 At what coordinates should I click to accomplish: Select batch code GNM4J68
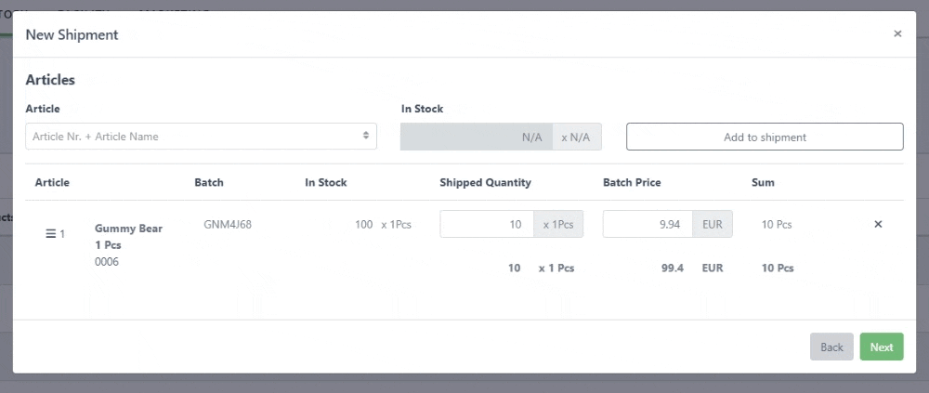click(228, 224)
